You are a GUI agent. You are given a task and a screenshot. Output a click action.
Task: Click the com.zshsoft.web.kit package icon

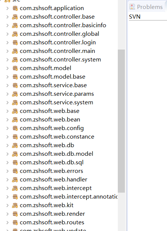(x=15, y=205)
